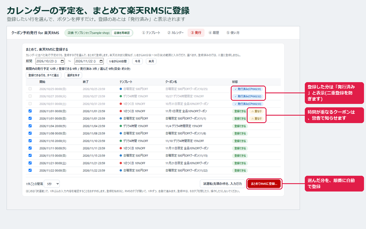The image size is (366, 229).
Task: Deselect the 2026/11/21 row checkbox
Action: [30, 163]
